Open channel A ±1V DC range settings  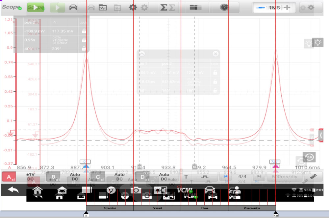pyautogui.click(x=30, y=177)
